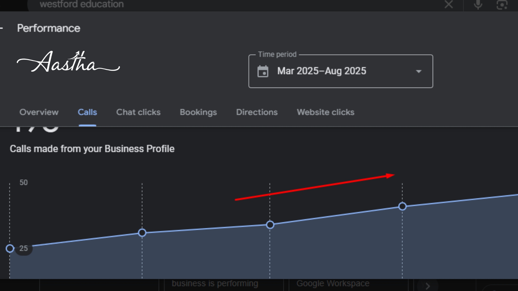Open the Directions tab
Image resolution: width=518 pixels, height=291 pixels.
tap(257, 112)
